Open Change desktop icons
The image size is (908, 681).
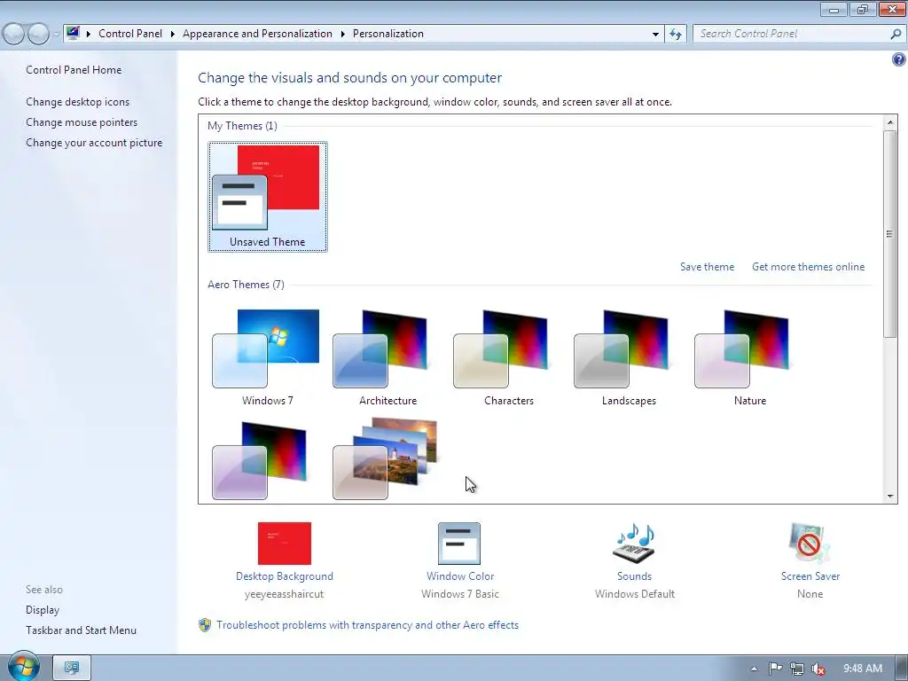pos(78,101)
